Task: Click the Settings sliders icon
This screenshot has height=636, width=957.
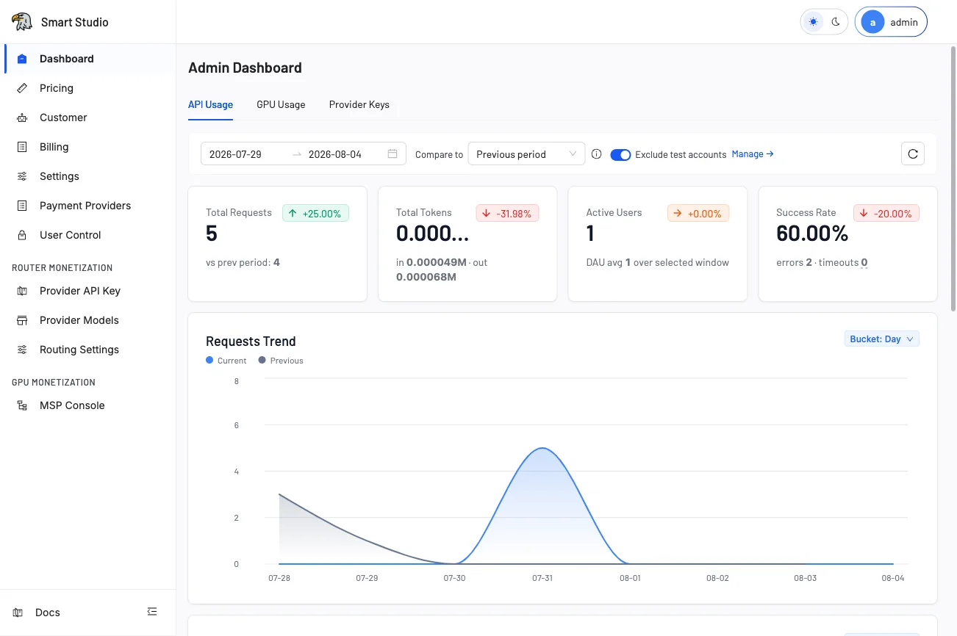Action: point(22,176)
